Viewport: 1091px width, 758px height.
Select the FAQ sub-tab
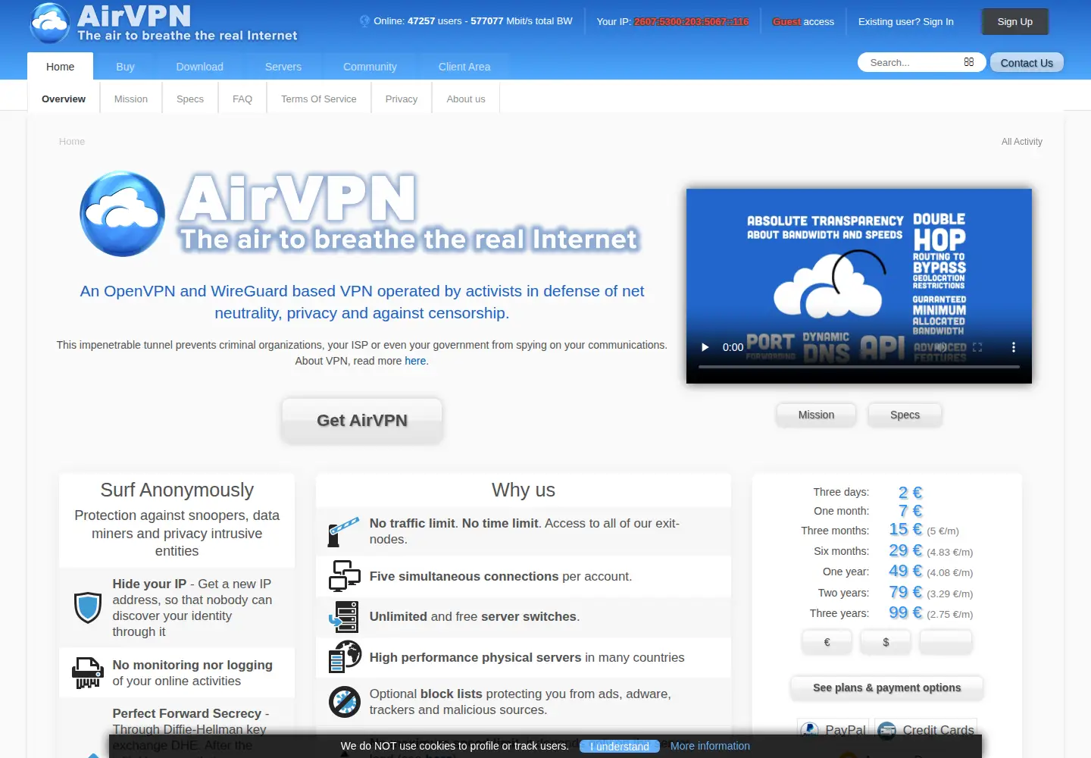point(242,99)
